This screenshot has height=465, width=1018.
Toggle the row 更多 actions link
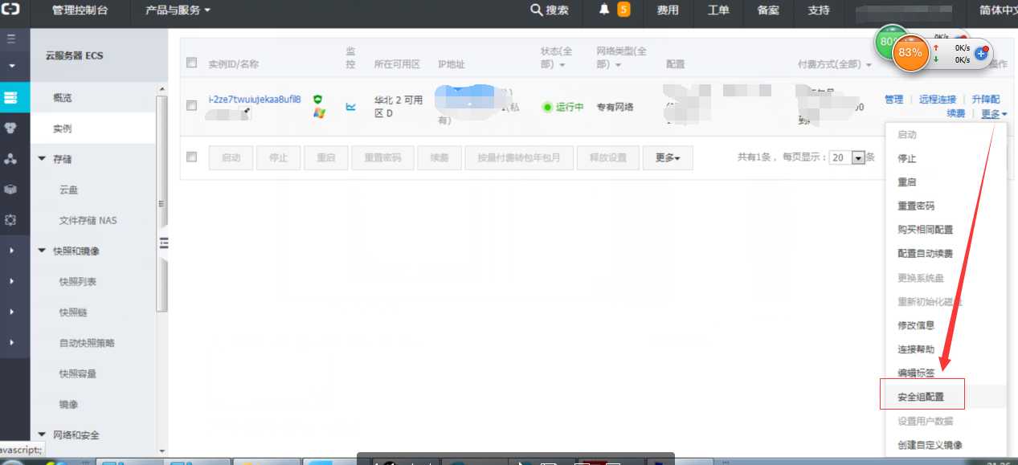point(994,114)
